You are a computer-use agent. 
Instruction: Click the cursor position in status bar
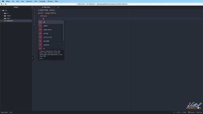[11, 112]
